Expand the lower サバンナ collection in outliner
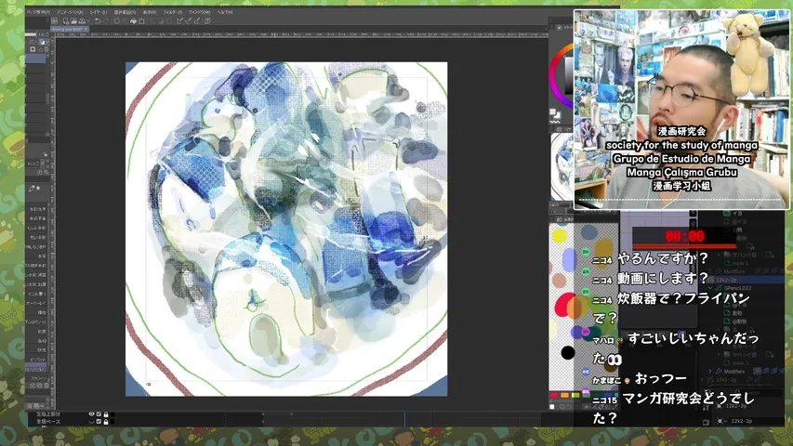 [719, 354]
